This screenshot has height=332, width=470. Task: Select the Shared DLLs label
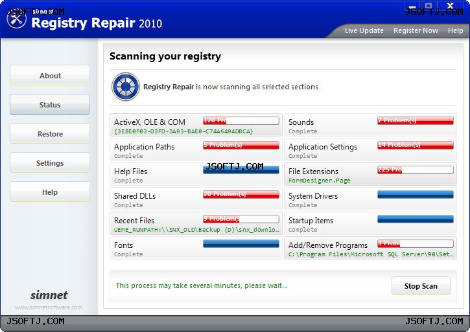point(135,196)
